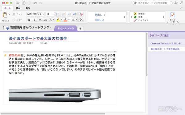This screenshot has width=185, height=115.
Task: Decrease the indent level
Action: point(69,14)
